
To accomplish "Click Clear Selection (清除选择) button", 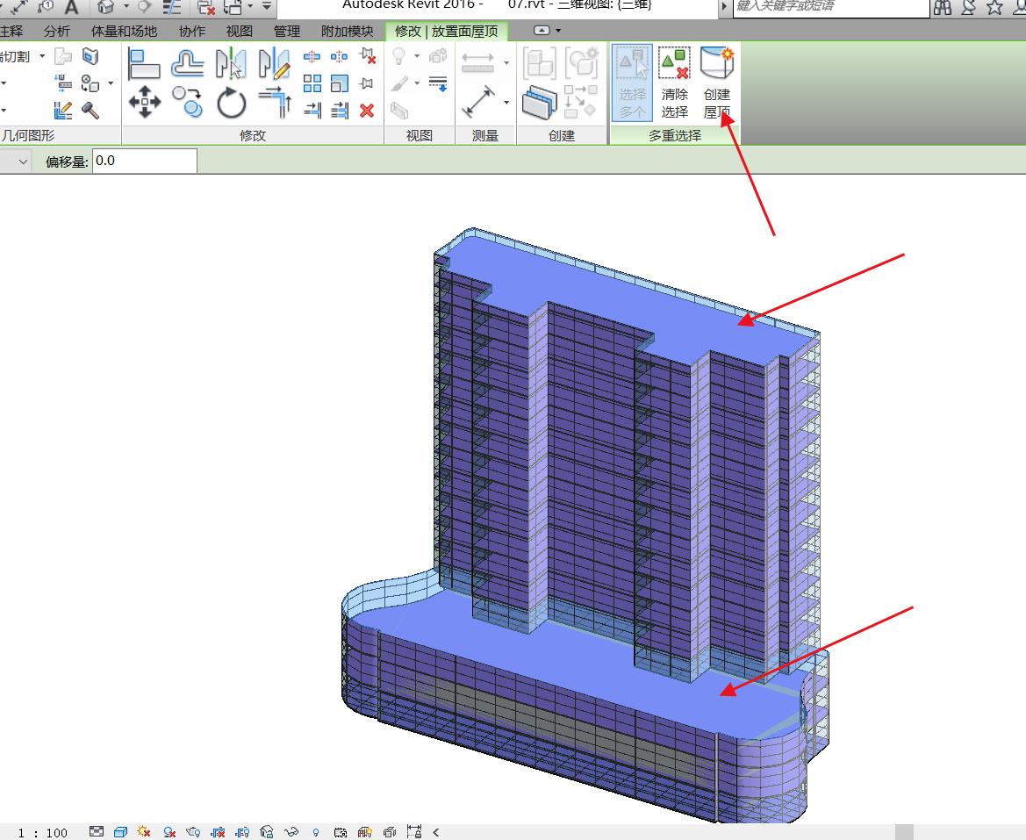I will pos(674,83).
